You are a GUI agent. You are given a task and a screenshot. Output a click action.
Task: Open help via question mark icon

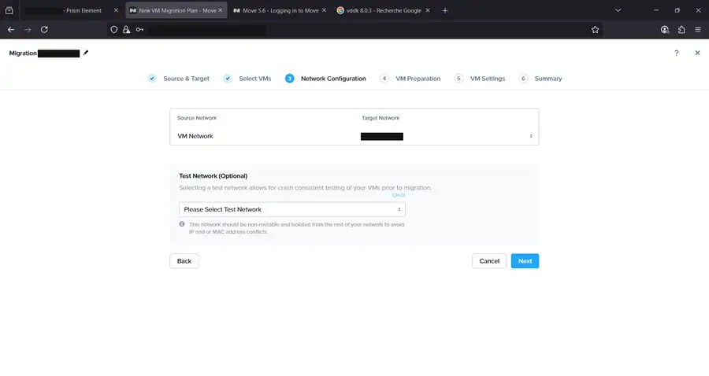(x=677, y=53)
